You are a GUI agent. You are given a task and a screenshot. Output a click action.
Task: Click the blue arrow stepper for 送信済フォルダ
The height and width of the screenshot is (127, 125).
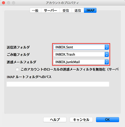[x=107, y=47]
